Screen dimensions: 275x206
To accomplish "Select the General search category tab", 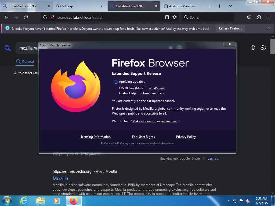I will (25, 62).
